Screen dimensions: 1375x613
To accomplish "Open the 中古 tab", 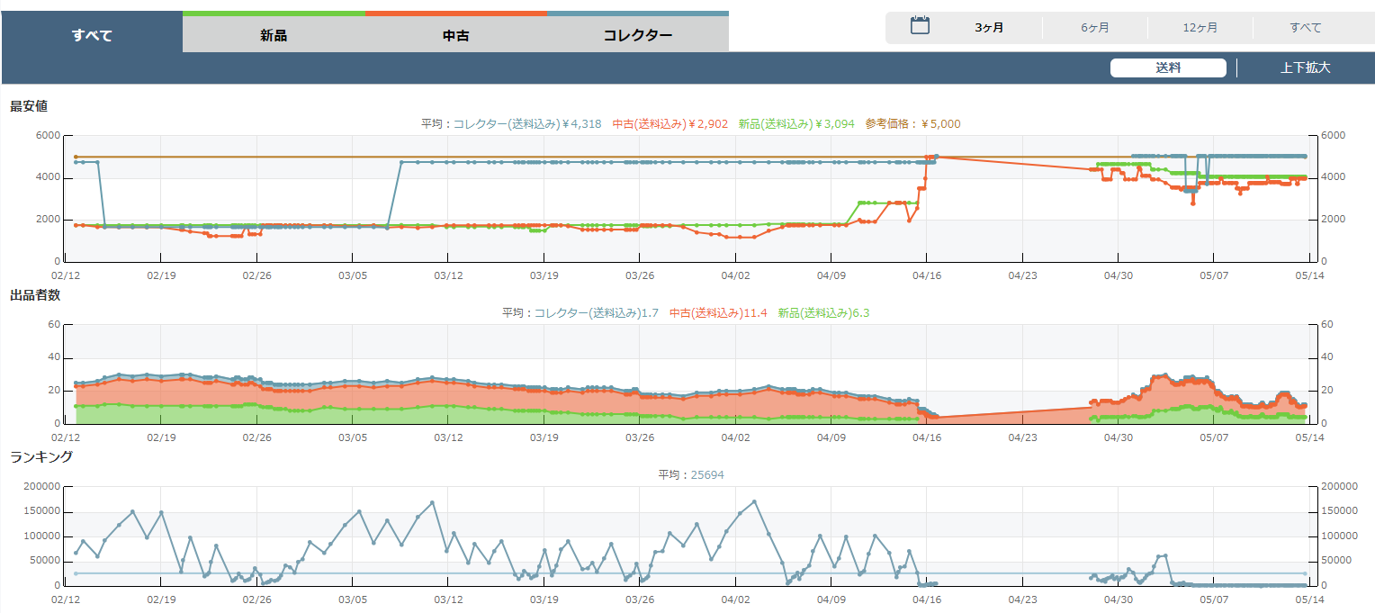I will pyautogui.click(x=455, y=36).
